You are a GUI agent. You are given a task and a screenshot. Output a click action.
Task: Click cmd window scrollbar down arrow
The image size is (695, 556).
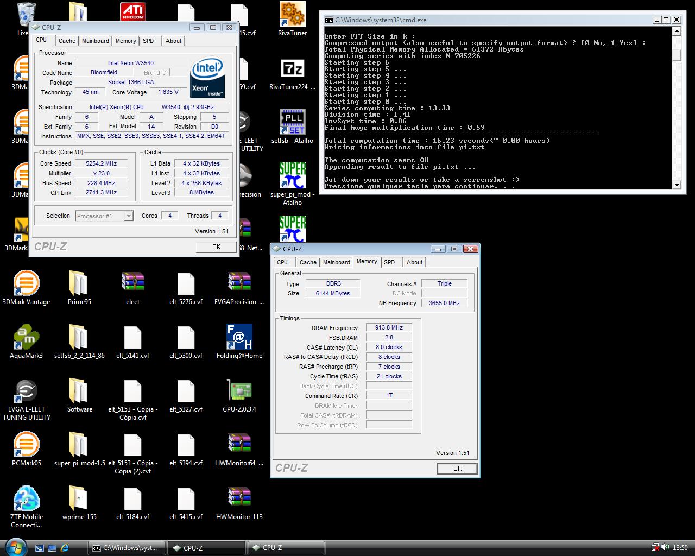(677, 185)
